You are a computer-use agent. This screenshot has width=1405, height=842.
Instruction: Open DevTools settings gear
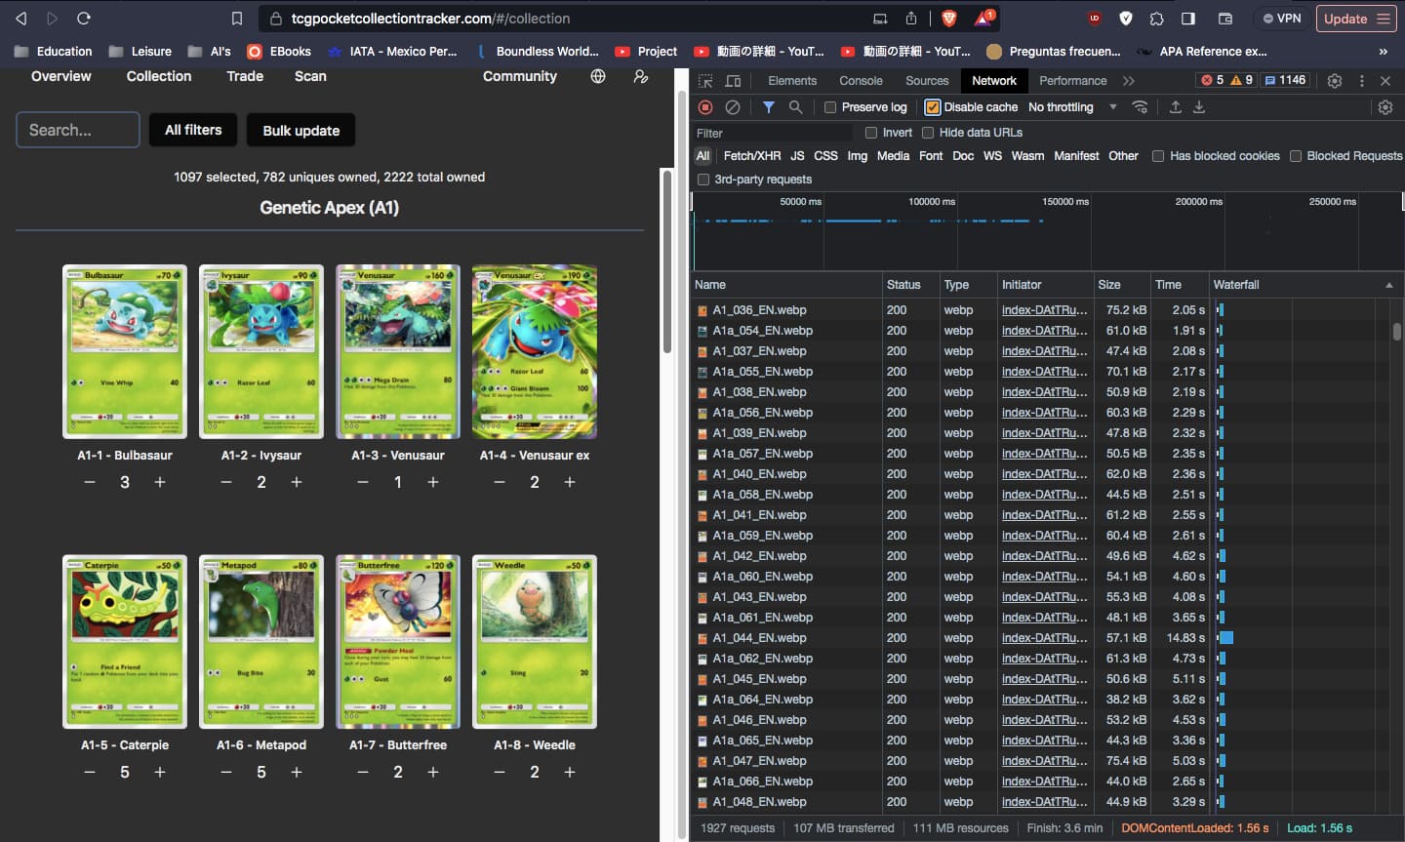click(x=1335, y=81)
